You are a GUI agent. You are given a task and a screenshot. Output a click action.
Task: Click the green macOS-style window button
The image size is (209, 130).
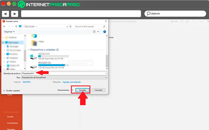(14, 4)
